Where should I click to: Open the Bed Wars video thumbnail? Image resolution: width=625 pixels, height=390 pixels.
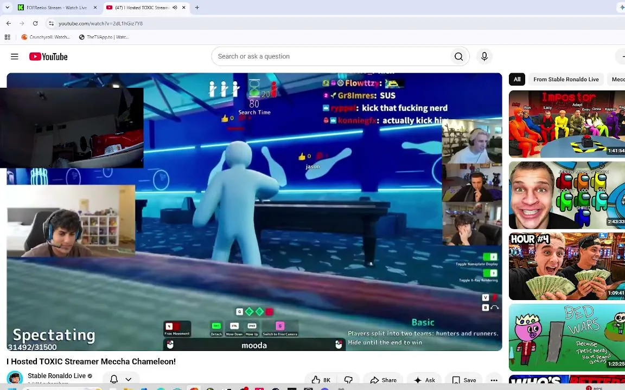[x=567, y=337]
